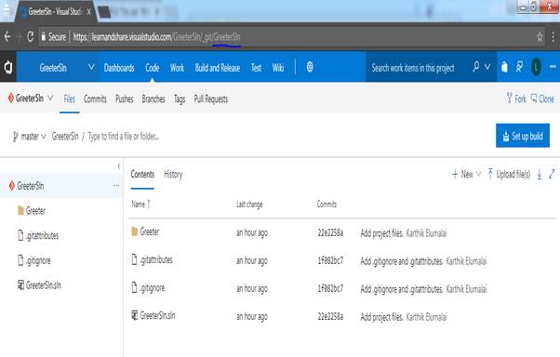Image resolution: width=560 pixels, height=357 pixels.
Task: Switch to the Tags tab
Action: tap(180, 99)
